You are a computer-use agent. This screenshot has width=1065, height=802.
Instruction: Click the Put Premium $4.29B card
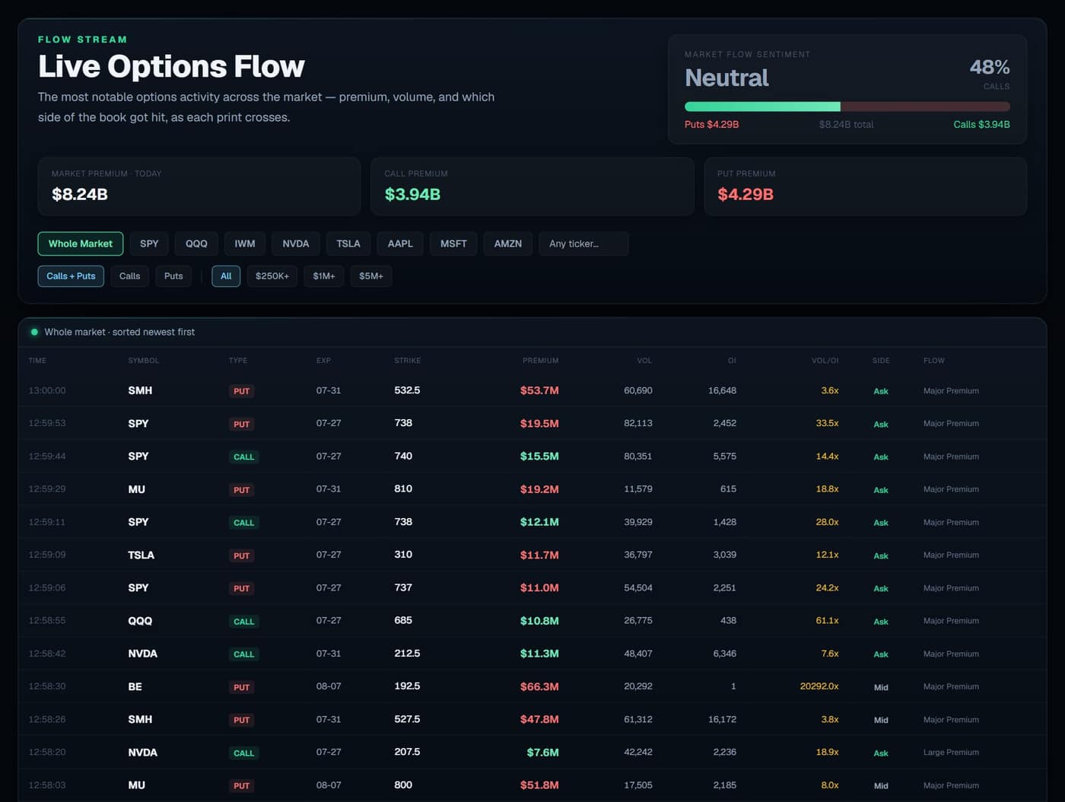(866, 186)
